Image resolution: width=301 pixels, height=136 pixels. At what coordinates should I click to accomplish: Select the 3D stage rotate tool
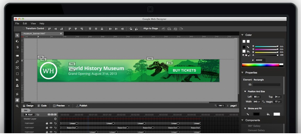pos(17,47)
